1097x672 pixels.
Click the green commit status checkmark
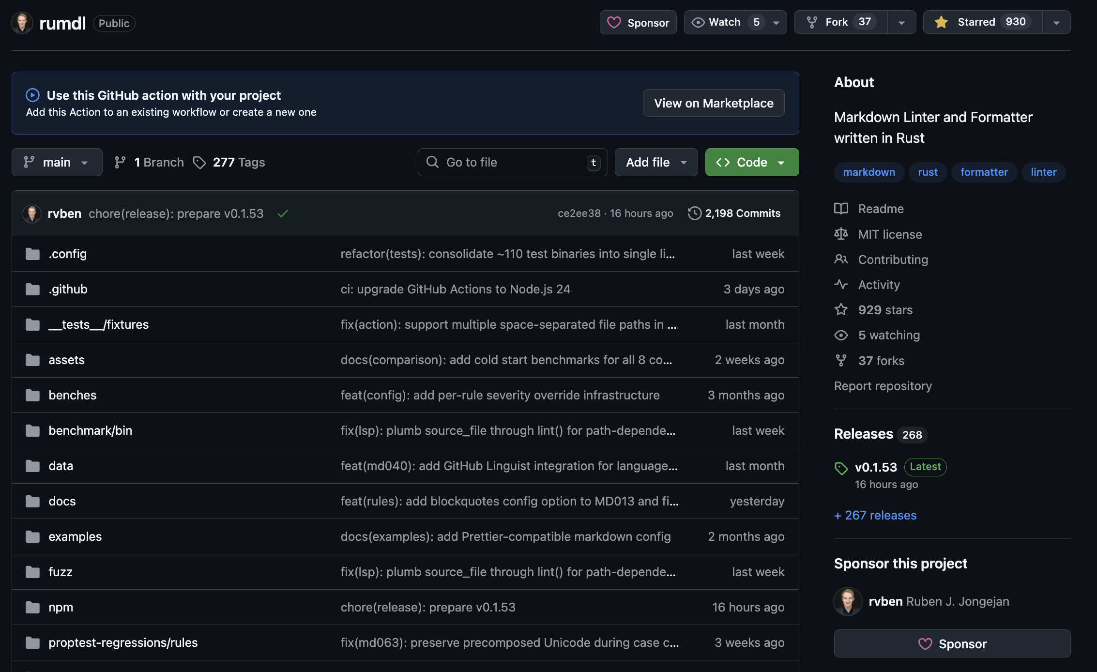click(283, 214)
